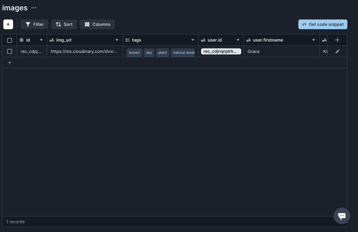Open the chat support bubble

342,216
